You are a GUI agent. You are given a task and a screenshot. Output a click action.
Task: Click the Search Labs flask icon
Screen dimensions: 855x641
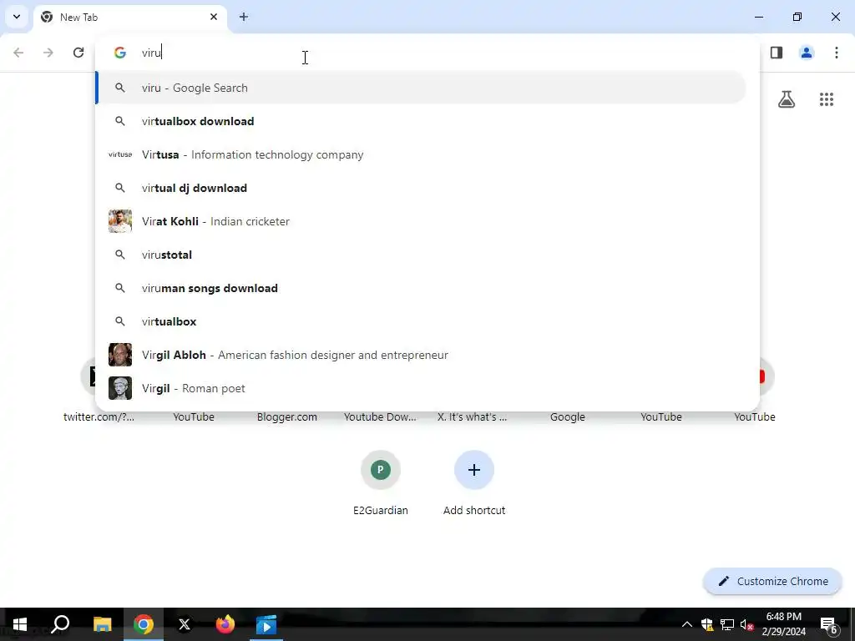pyautogui.click(x=787, y=99)
